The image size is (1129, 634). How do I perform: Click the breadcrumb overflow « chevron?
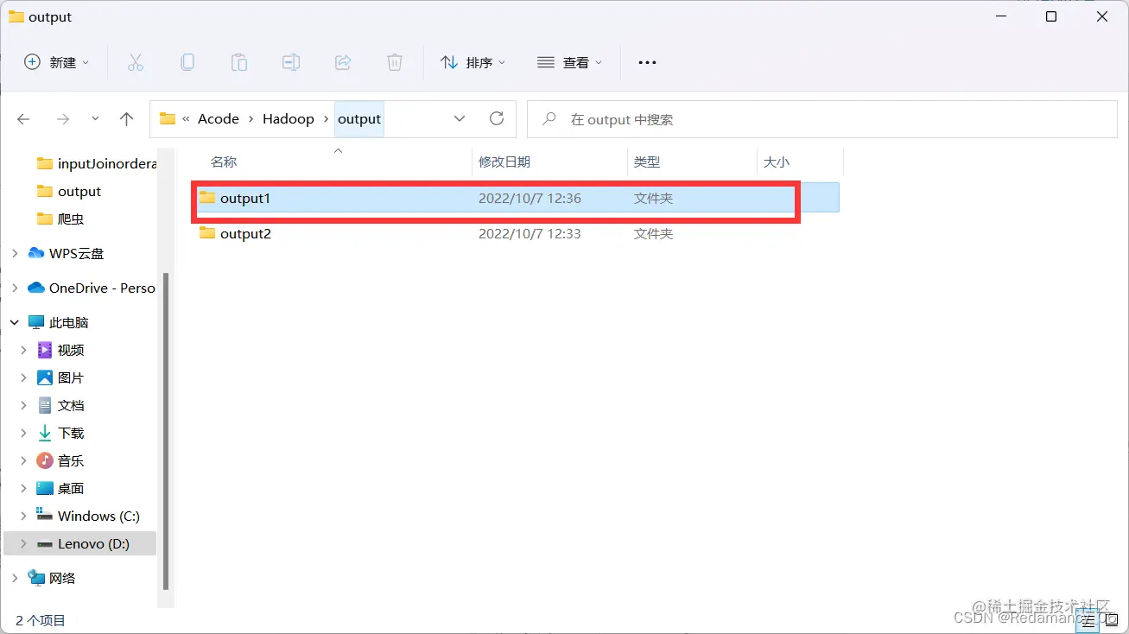point(186,119)
